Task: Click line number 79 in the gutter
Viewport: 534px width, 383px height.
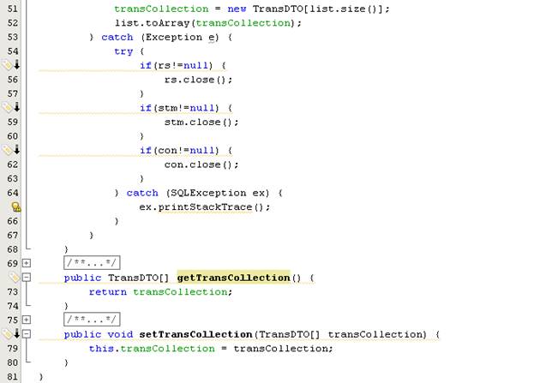Action: (x=13, y=349)
